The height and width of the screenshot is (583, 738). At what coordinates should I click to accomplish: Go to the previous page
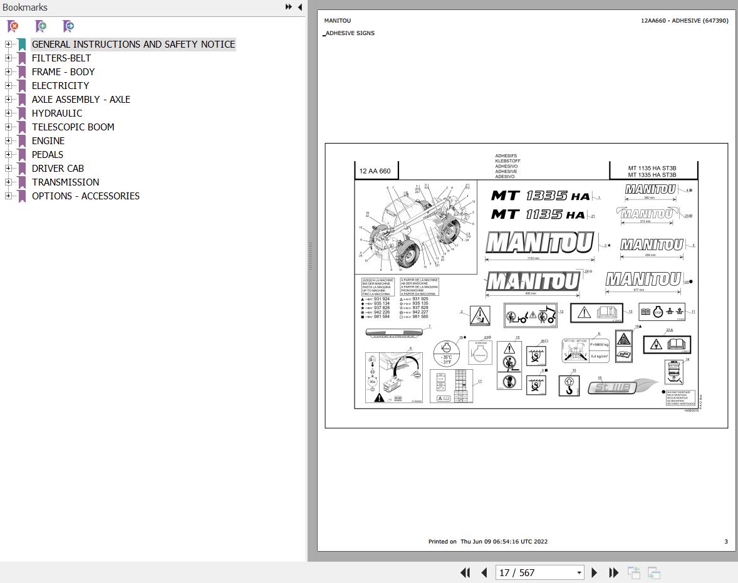484,572
